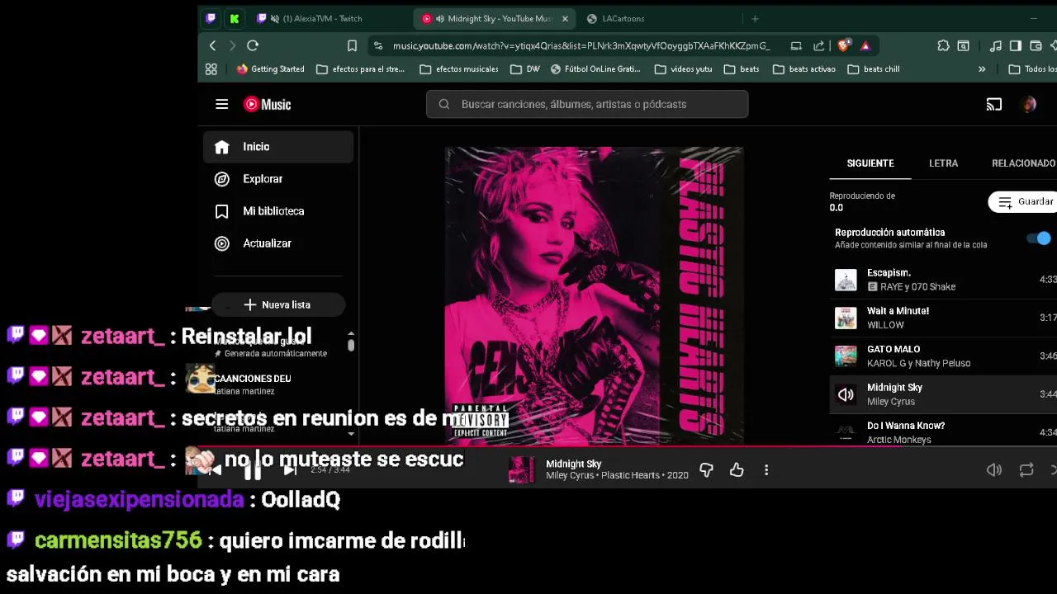
Task: Open more options for current song
Action: [766, 470]
